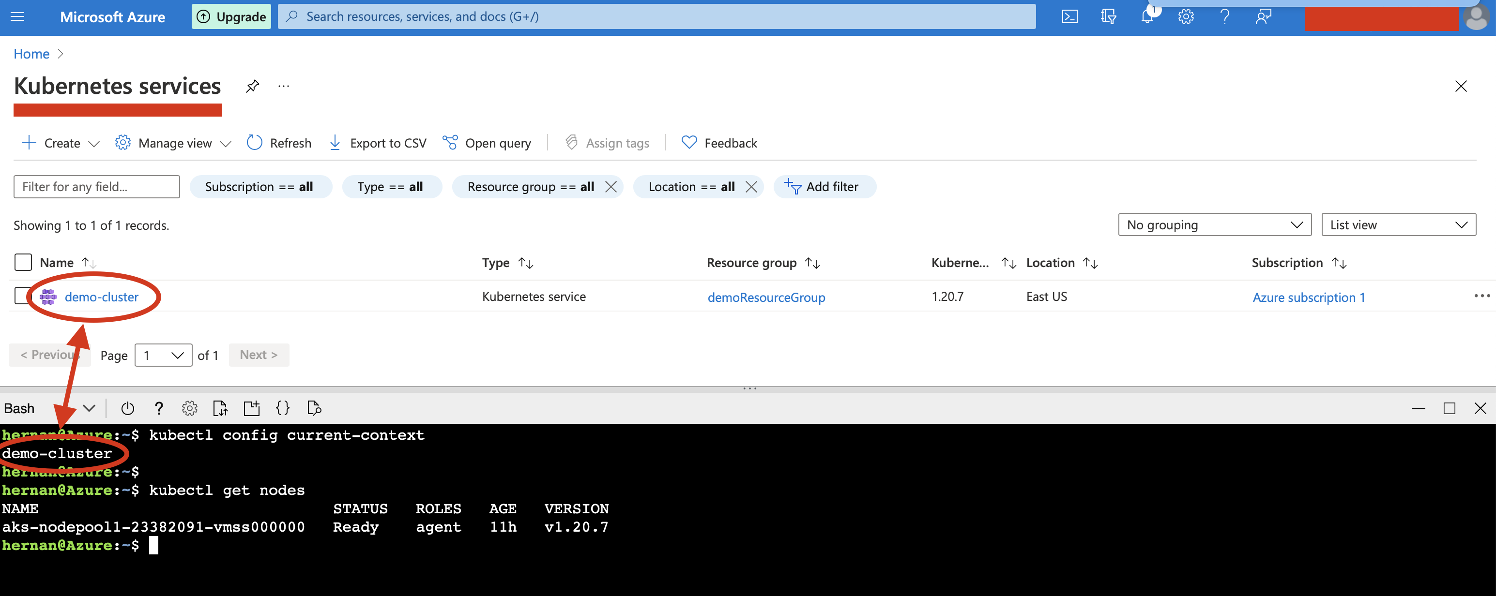Click Refresh in the command bar

[279, 143]
